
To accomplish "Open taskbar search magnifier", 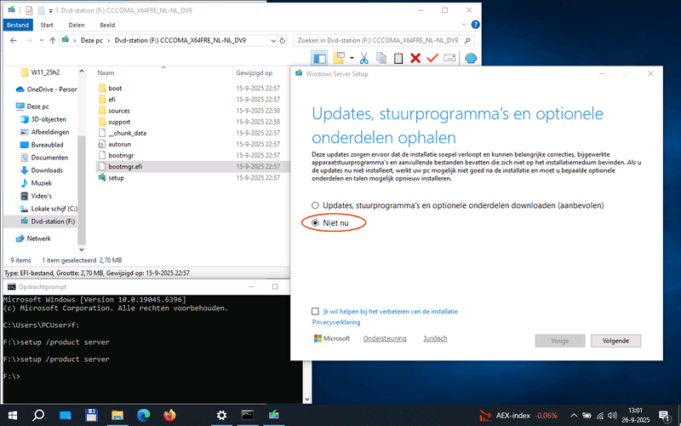I will (38, 416).
